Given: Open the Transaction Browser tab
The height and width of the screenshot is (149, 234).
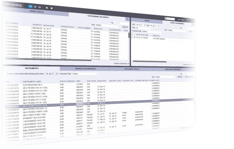Looking at the screenshot, I should coord(85,69).
